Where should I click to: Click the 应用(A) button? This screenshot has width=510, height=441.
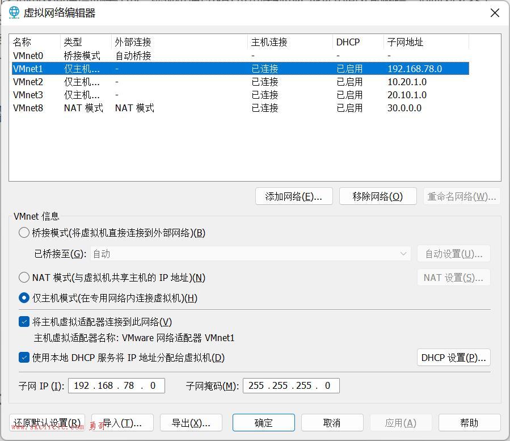401,423
